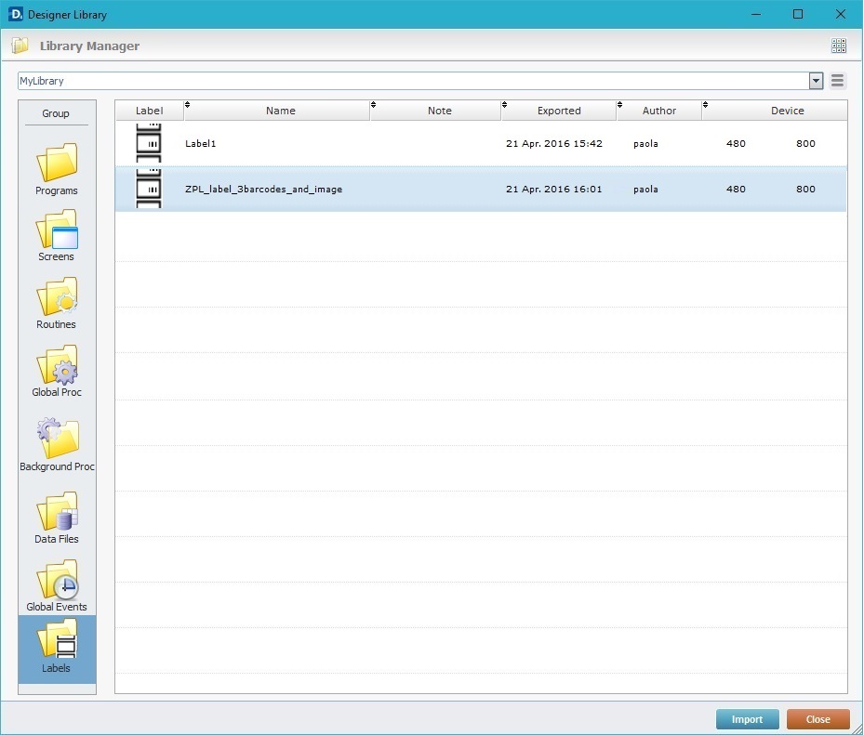The image size is (864, 735).
Task: Select the Label1 name entry
Action: 201,144
